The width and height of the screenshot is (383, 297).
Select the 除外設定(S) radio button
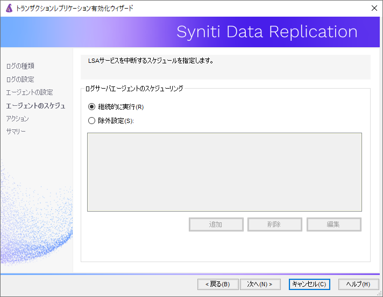91,121
